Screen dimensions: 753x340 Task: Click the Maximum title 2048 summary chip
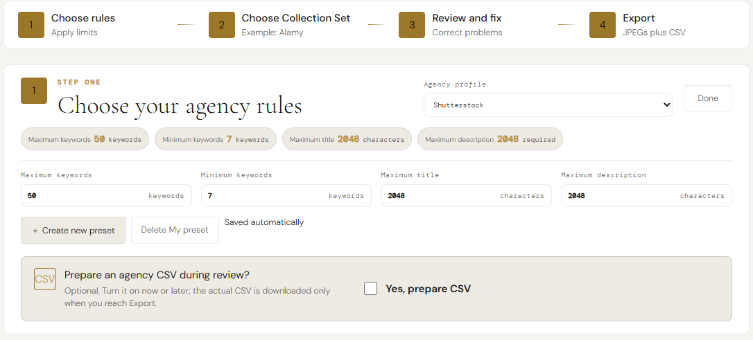pyautogui.click(x=347, y=139)
